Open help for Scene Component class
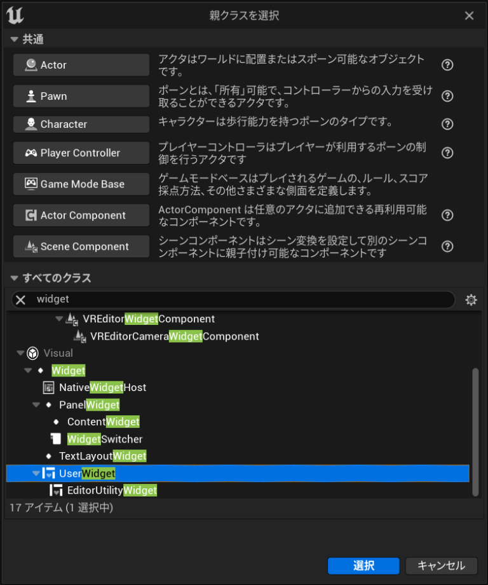This screenshot has height=585, width=488. tap(447, 247)
